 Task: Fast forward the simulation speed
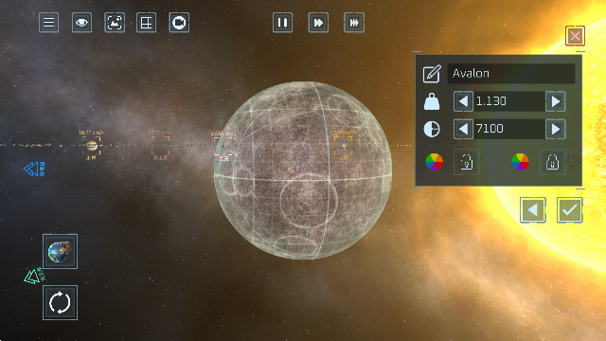pos(318,23)
